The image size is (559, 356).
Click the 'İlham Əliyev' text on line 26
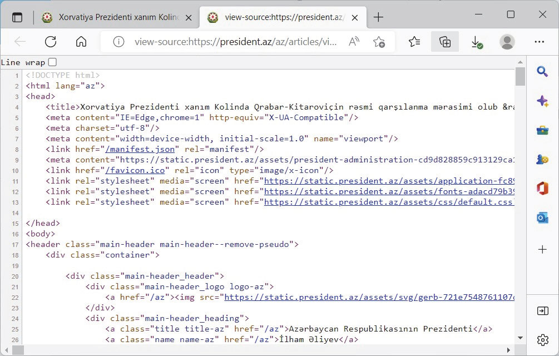[309, 340]
